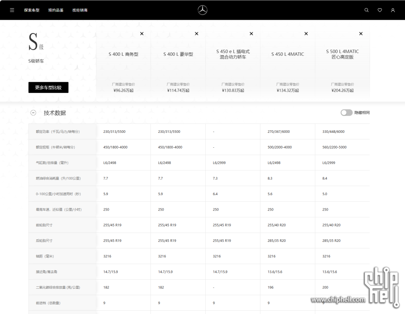Click the 轴距（毫米）row label

tap(45, 256)
